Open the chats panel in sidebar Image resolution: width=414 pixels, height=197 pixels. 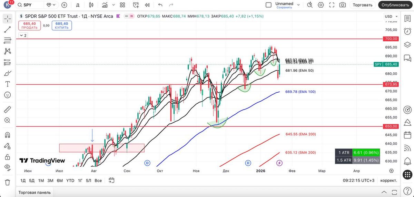[408, 58]
